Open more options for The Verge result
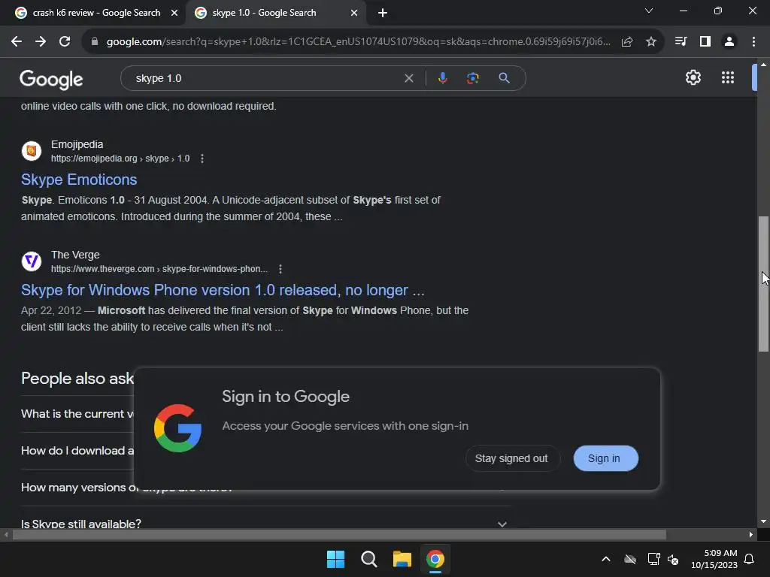 (x=280, y=269)
